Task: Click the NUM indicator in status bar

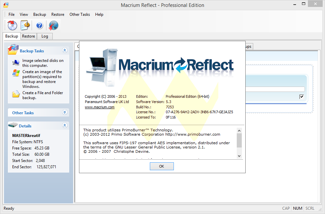Action: [297, 208]
